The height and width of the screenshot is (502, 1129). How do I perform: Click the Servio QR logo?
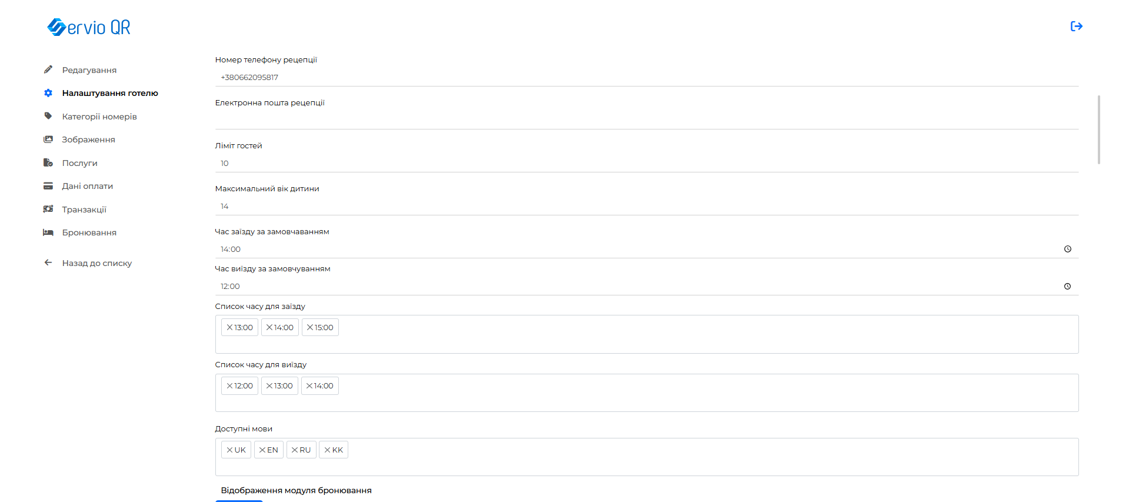[x=89, y=27]
